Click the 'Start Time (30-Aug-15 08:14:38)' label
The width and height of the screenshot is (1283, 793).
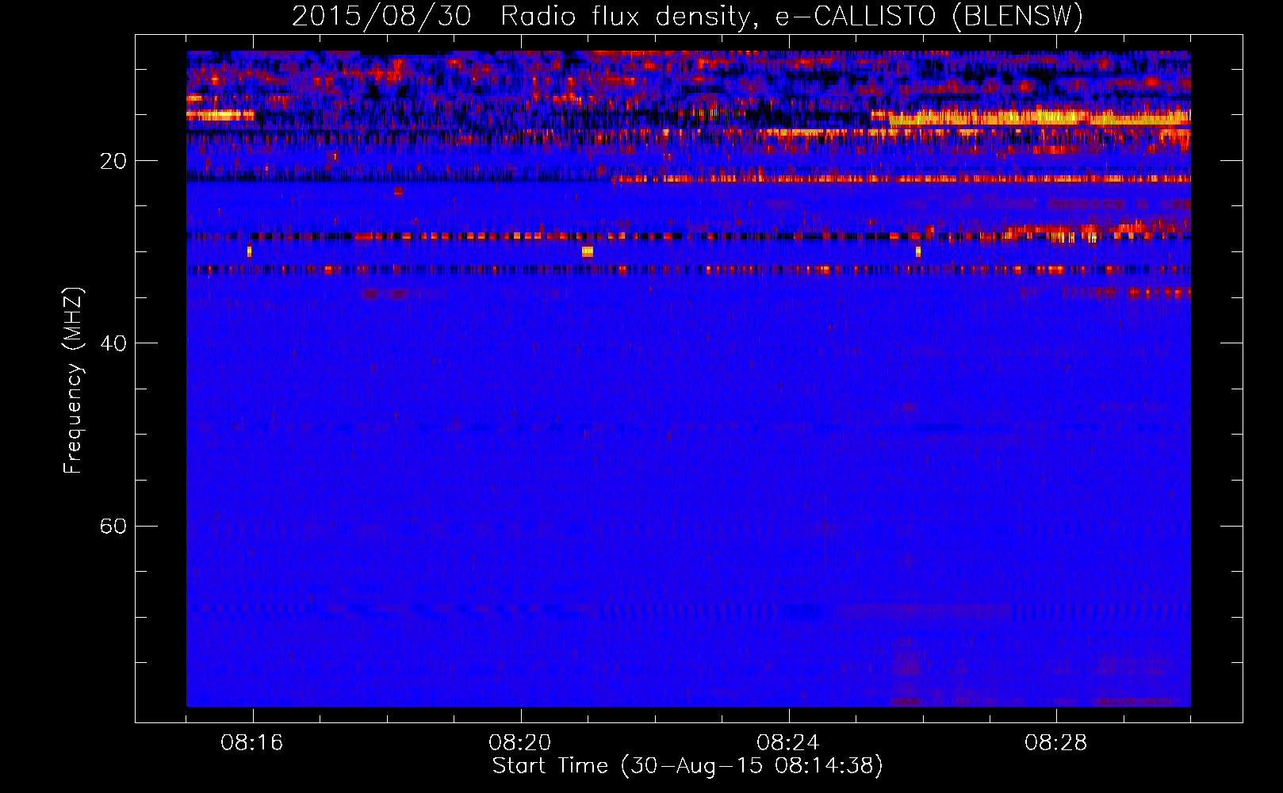[687, 766]
